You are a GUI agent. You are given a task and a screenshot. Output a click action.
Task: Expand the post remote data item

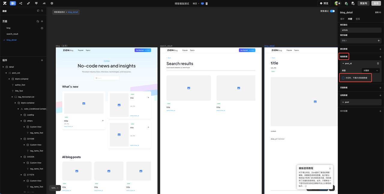343,102
